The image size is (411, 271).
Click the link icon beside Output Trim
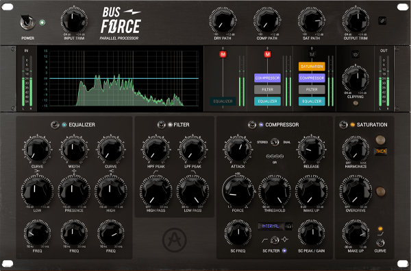click(x=382, y=21)
